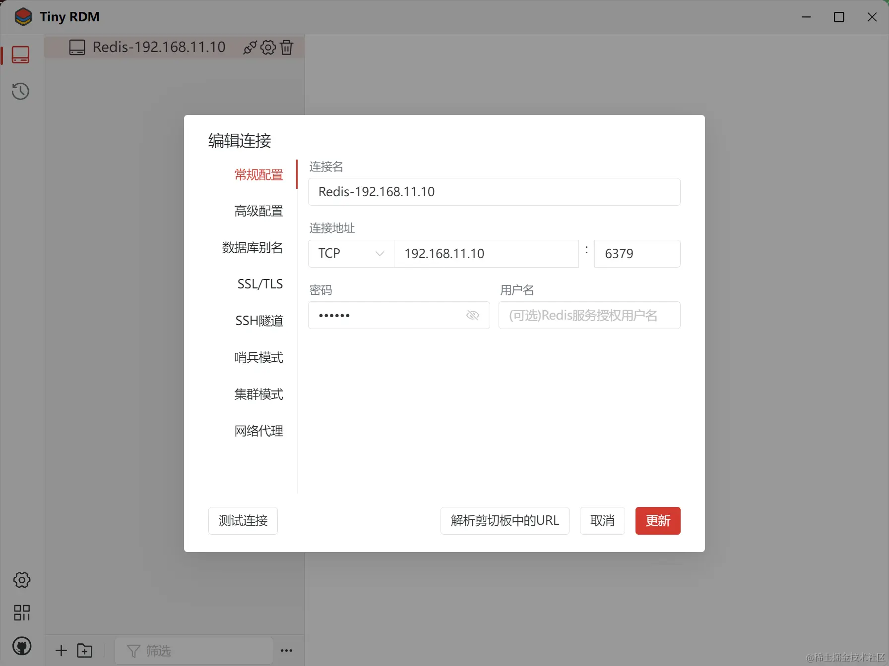Switch to 哨兵模式 tab

pyautogui.click(x=259, y=357)
